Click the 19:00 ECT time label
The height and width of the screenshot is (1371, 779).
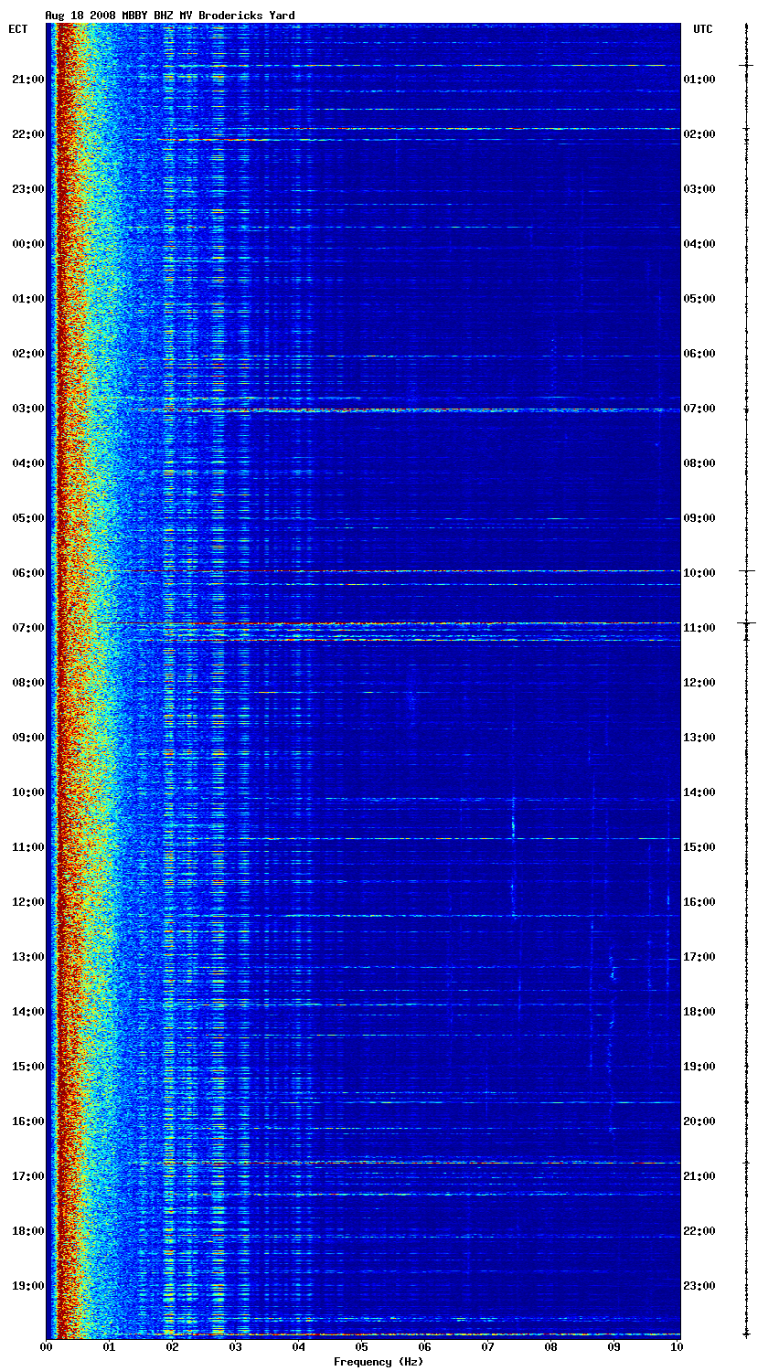[28, 1286]
